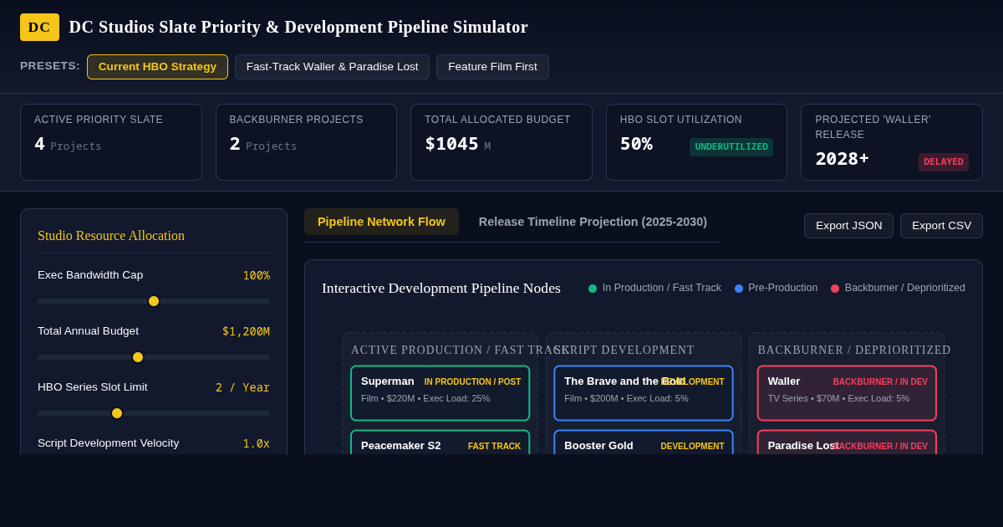Click the 50% HBO slot utilization value

636,144
